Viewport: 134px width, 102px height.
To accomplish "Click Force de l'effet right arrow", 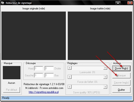I will click(105, 77).
